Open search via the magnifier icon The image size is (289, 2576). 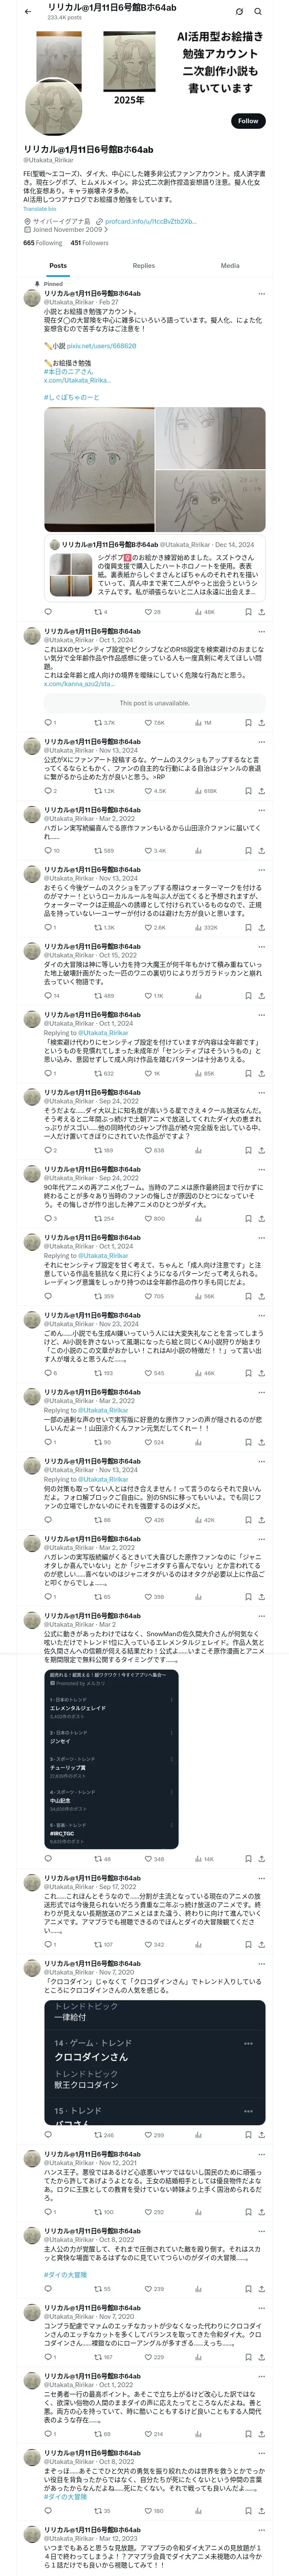coord(258,12)
